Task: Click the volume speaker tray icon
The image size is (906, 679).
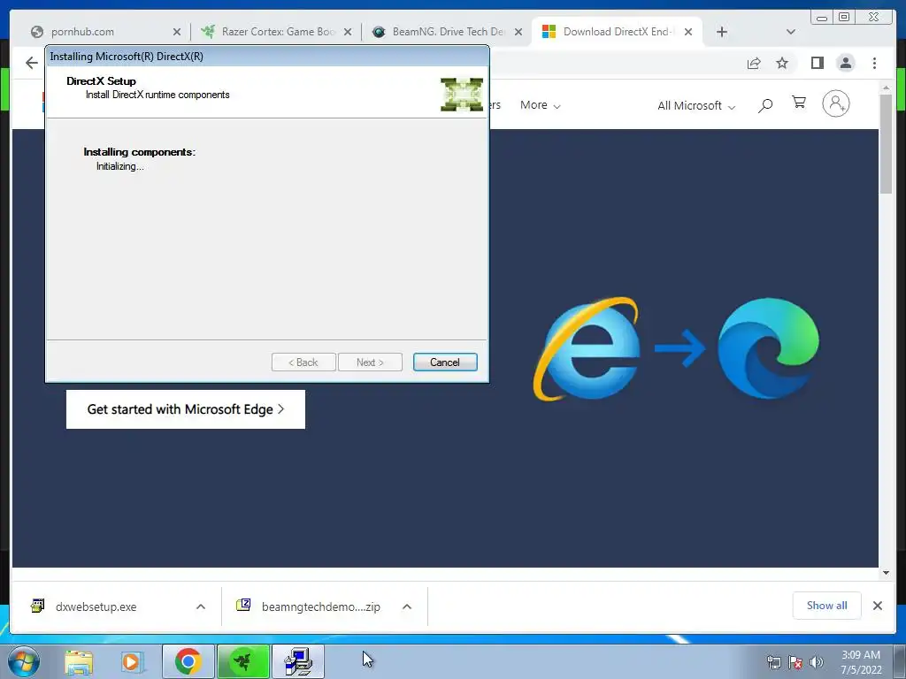Action: 816,662
